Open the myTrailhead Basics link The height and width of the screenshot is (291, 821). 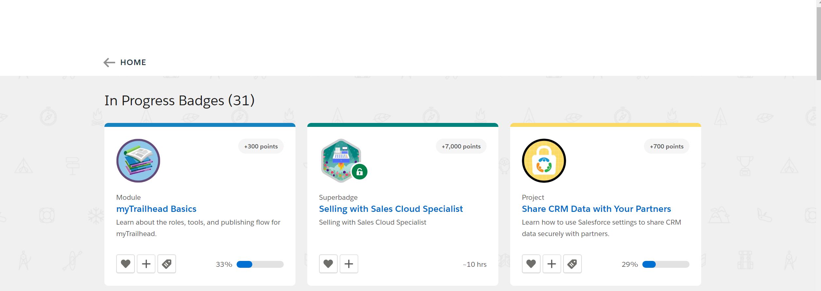tap(156, 209)
